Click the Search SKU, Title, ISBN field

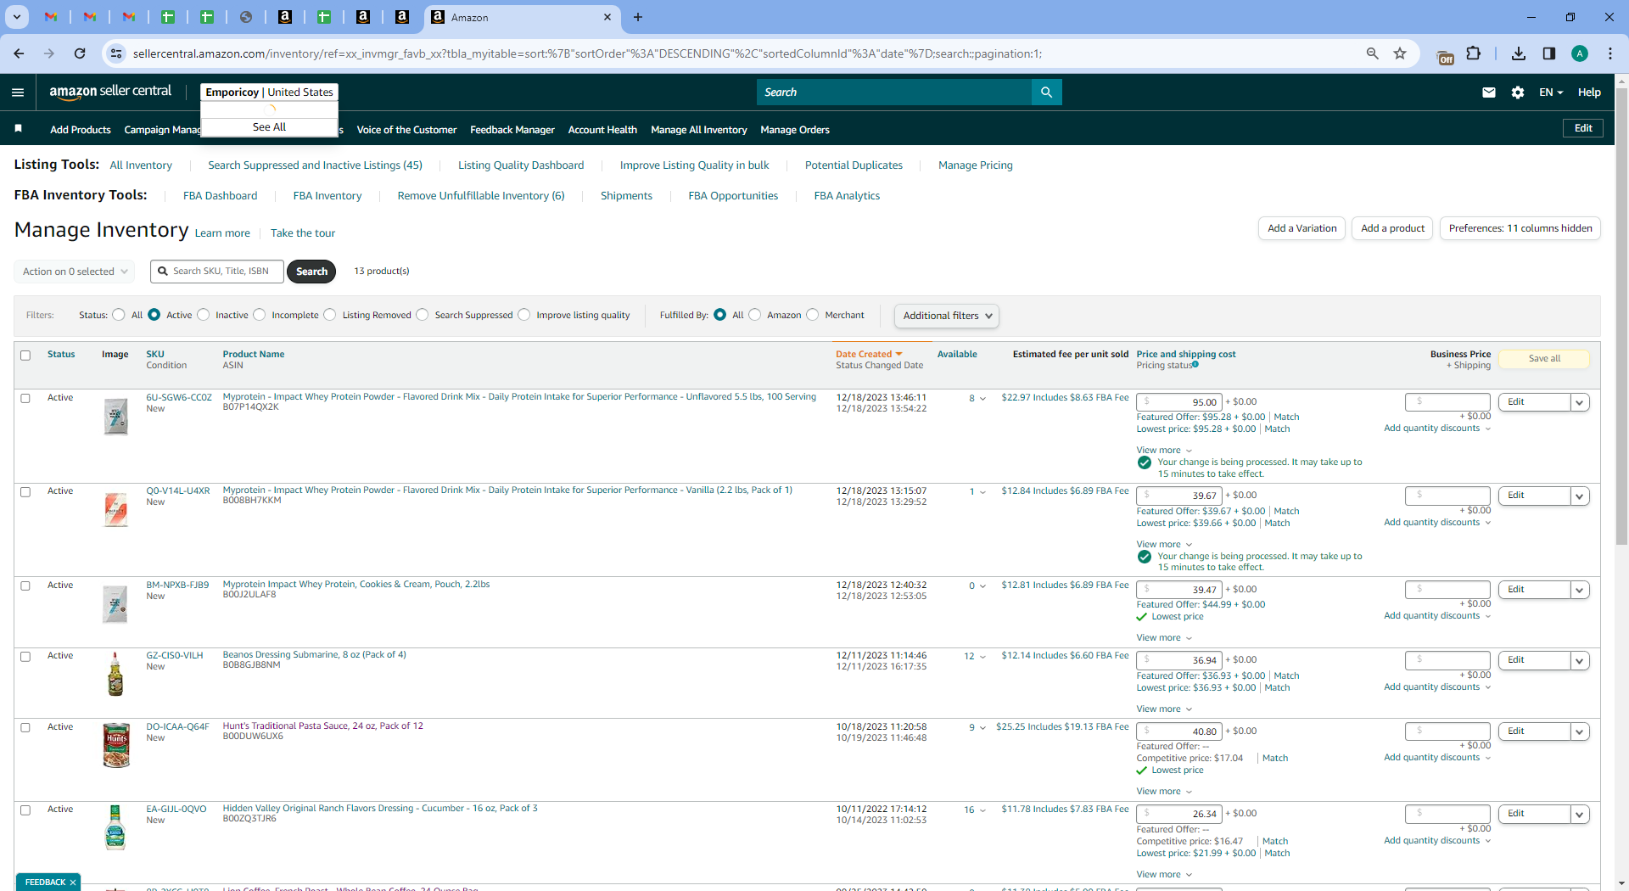pyautogui.click(x=217, y=272)
